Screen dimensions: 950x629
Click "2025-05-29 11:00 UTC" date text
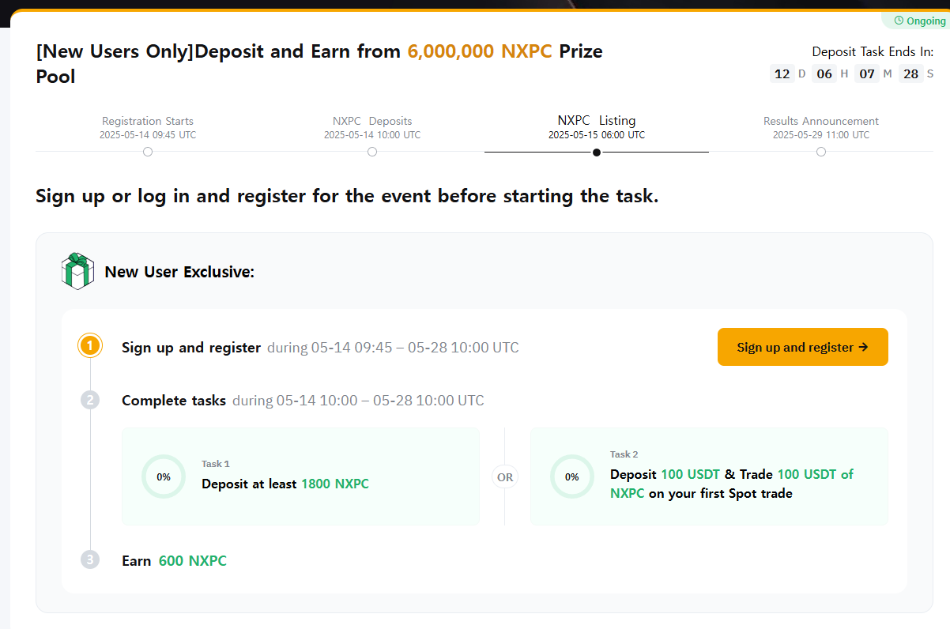point(821,135)
